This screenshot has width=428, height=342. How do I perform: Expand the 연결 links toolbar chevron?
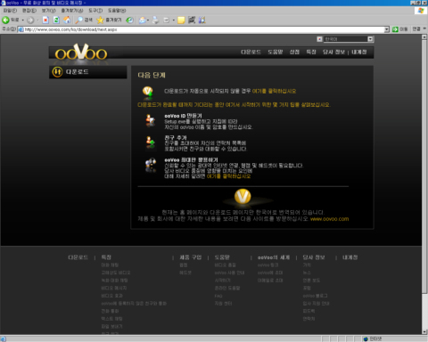coord(424,28)
